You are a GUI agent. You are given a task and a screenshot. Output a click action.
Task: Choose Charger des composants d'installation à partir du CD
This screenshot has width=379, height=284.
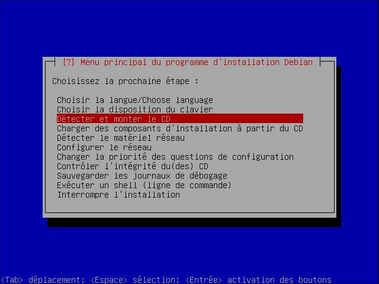[x=180, y=128]
